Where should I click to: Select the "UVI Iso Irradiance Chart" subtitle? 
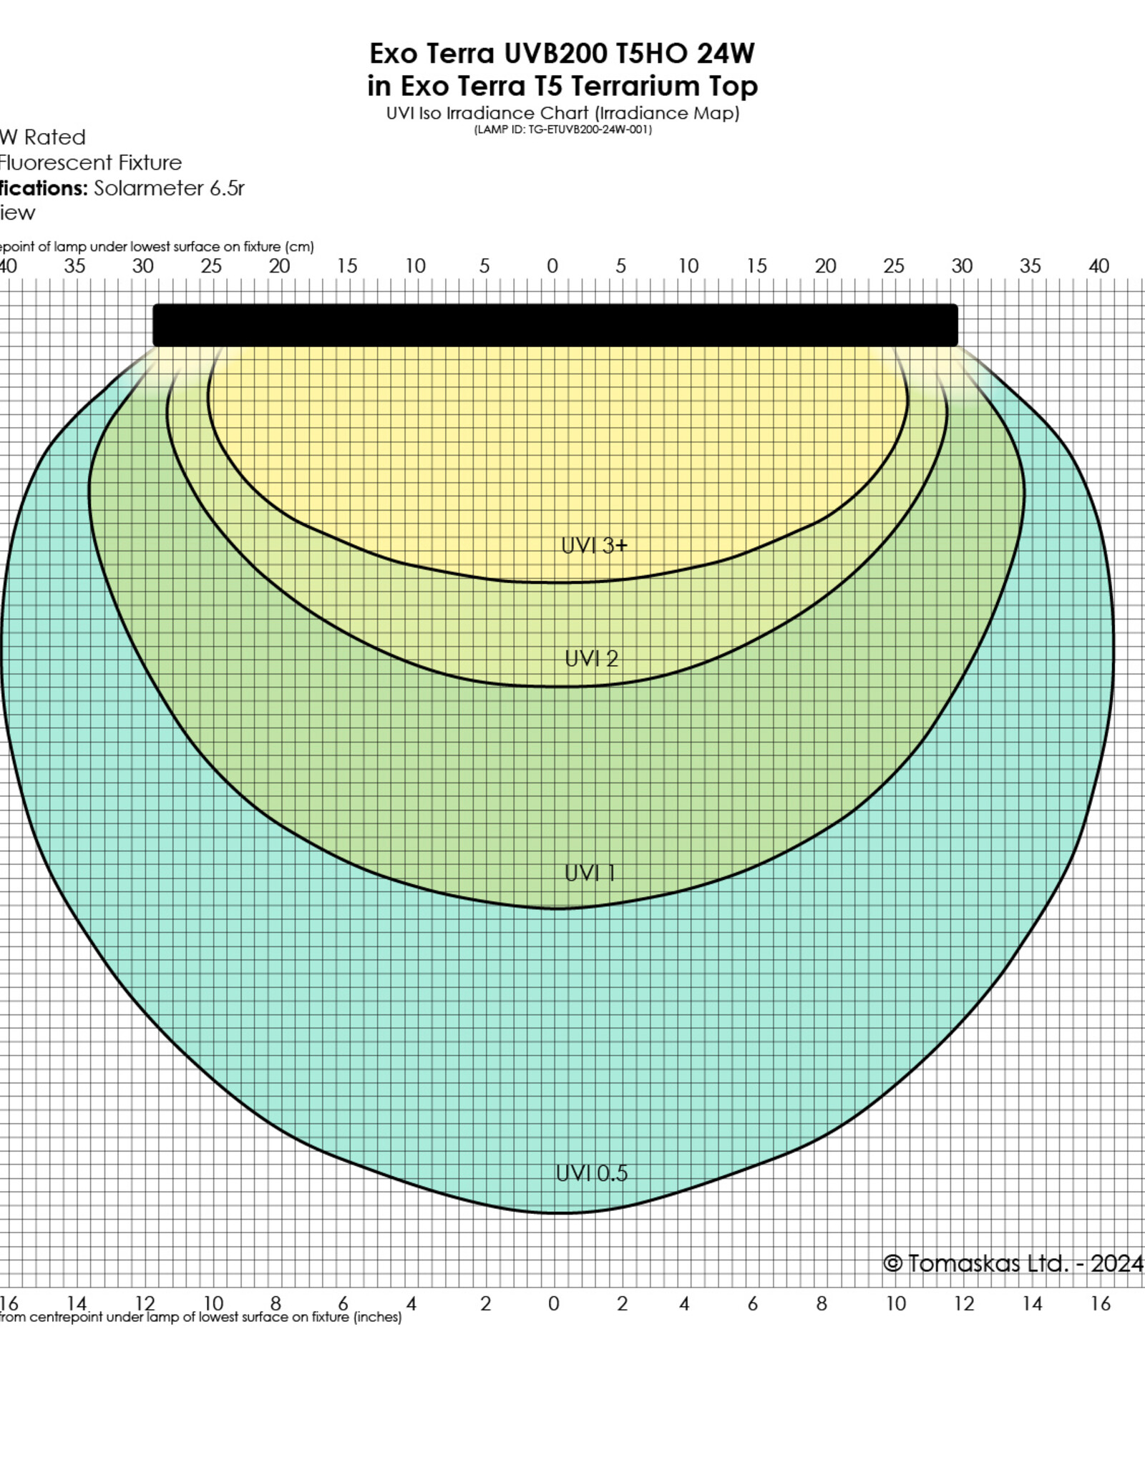tap(562, 113)
